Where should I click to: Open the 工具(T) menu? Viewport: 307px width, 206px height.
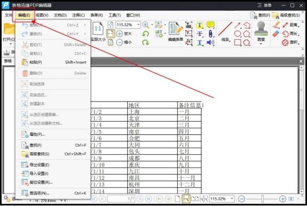coord(114,16)
